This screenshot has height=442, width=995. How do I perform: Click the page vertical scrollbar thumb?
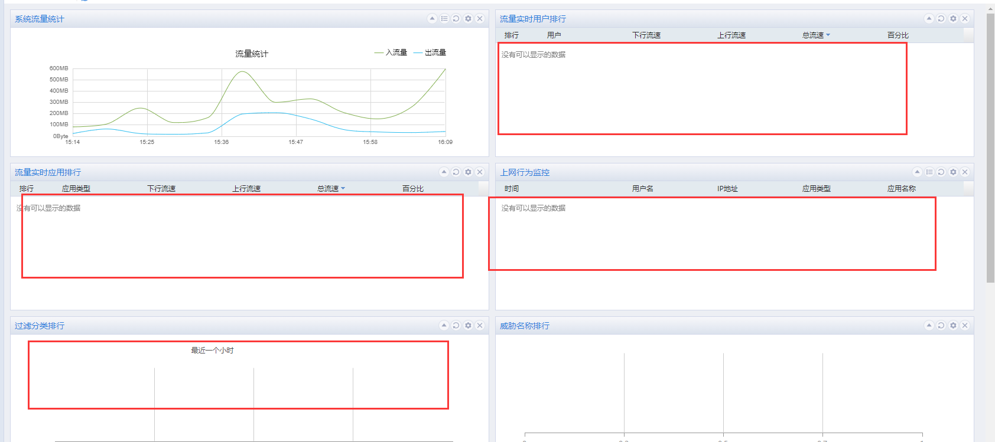990,148
